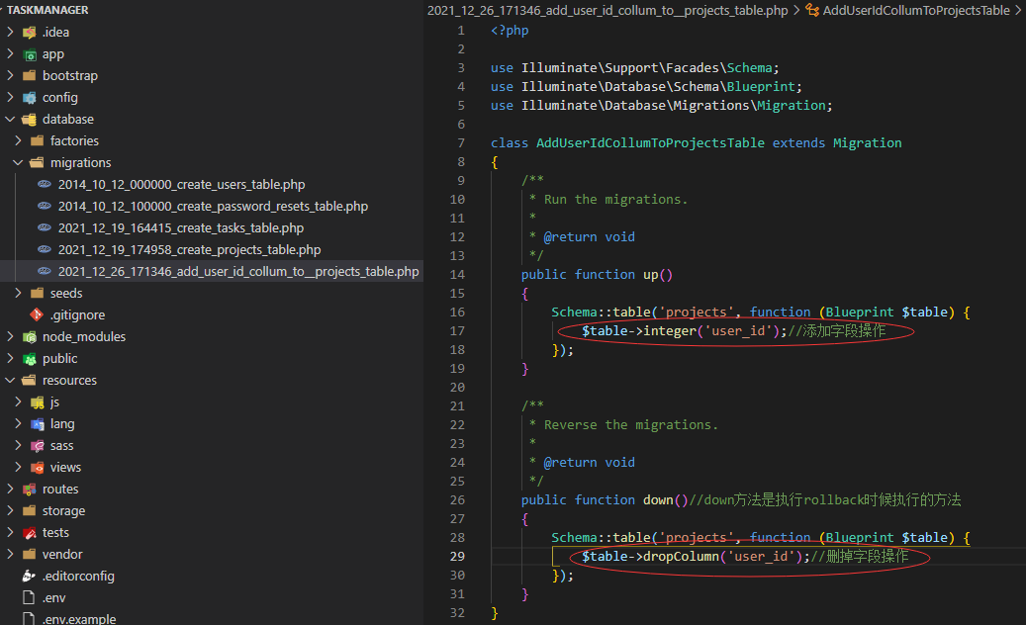Click 'use Illuminate\Support\Facades\Schema' line

(635, 68)
